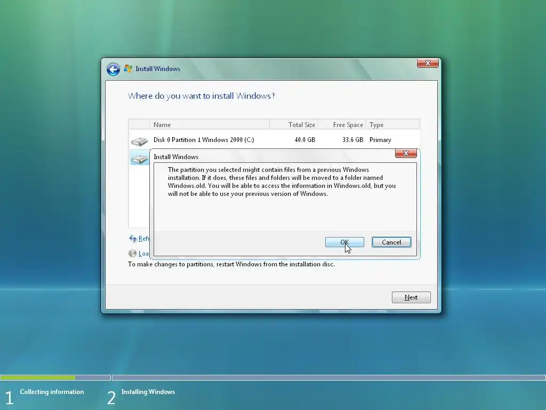546x410 pixels.
Task: Click the 33.6 GB free space value
Action: [x=353, y=140]
